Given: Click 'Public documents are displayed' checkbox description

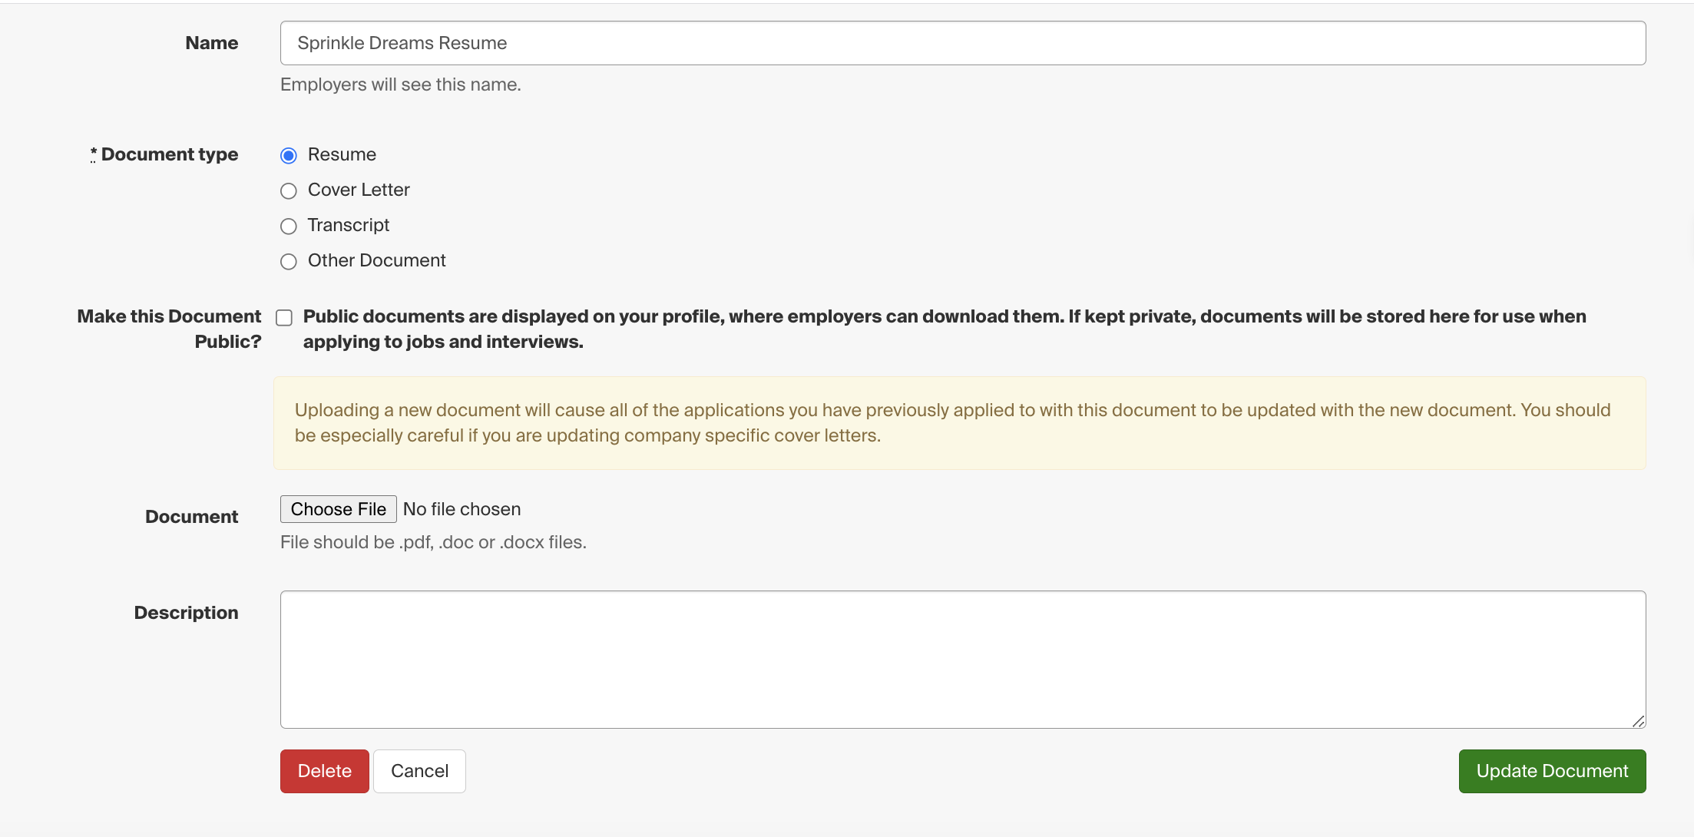Looking at the screenshot, I should pyautogui.click(x=945, y=329).
